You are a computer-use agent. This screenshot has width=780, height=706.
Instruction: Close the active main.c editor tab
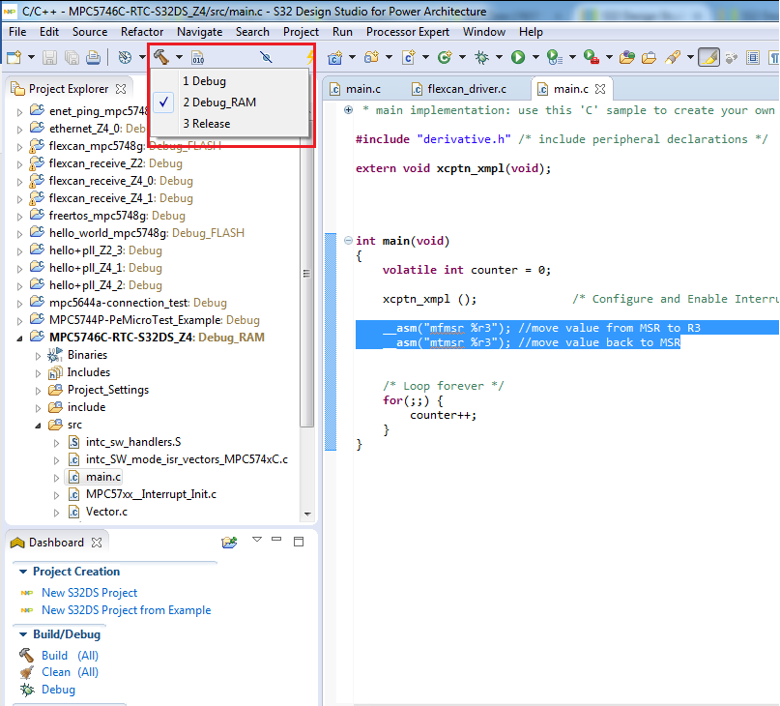pos(600,89)
